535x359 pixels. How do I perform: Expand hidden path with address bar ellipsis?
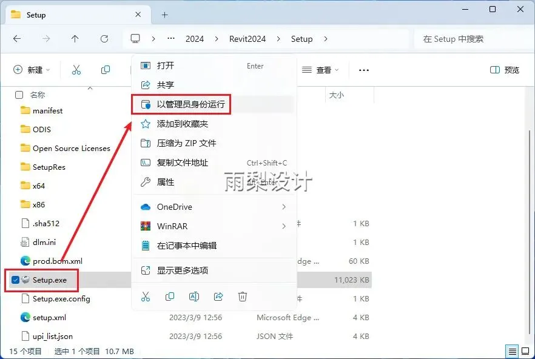(x=171, y=39)
